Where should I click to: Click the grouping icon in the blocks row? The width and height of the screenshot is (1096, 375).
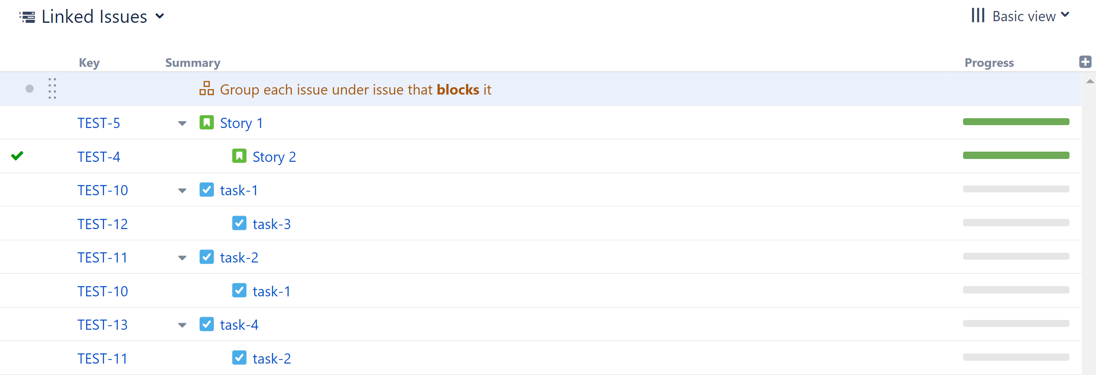click(207, 89)
